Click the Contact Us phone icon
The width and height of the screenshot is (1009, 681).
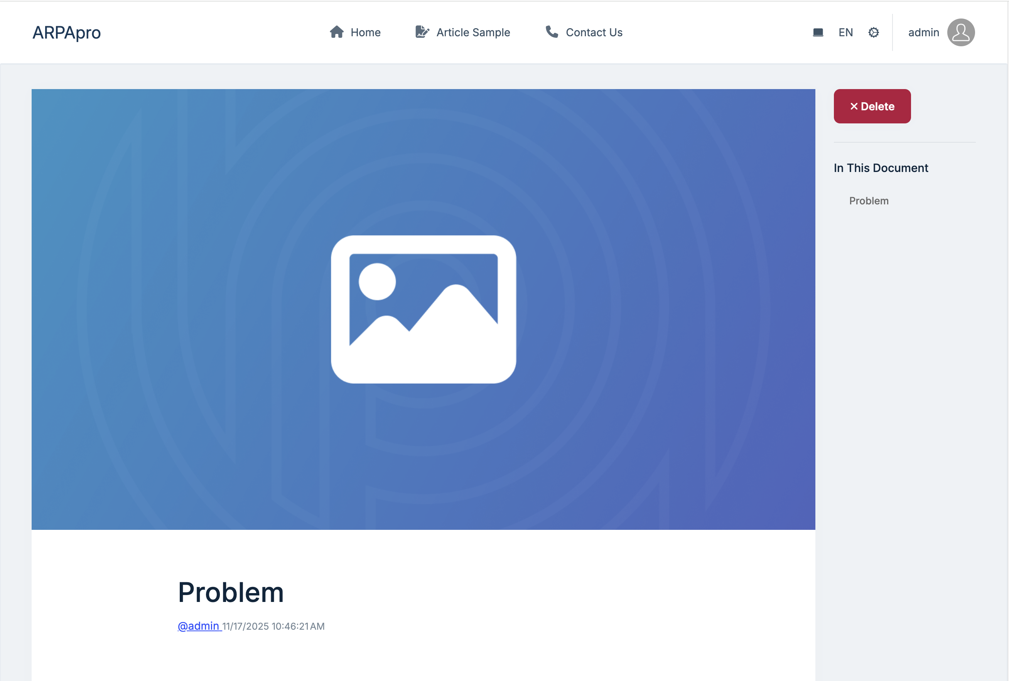552,32
